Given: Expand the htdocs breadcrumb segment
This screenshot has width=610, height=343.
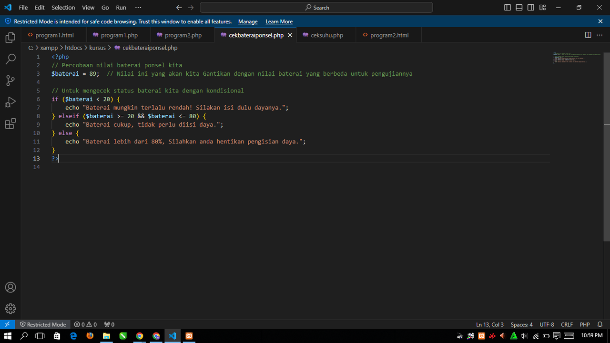Looking at the screenshot, I should pyautogui.click(x=73, y=48).
